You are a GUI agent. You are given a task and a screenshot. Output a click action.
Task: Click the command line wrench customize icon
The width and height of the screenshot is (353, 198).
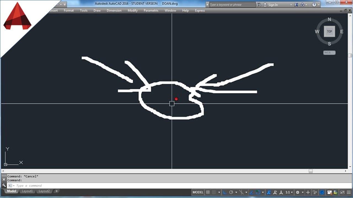(x=4, y=186)
